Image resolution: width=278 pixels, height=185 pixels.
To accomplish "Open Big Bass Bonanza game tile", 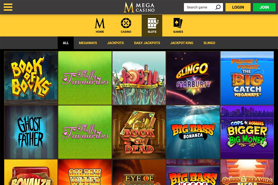I will pos(193,132).
